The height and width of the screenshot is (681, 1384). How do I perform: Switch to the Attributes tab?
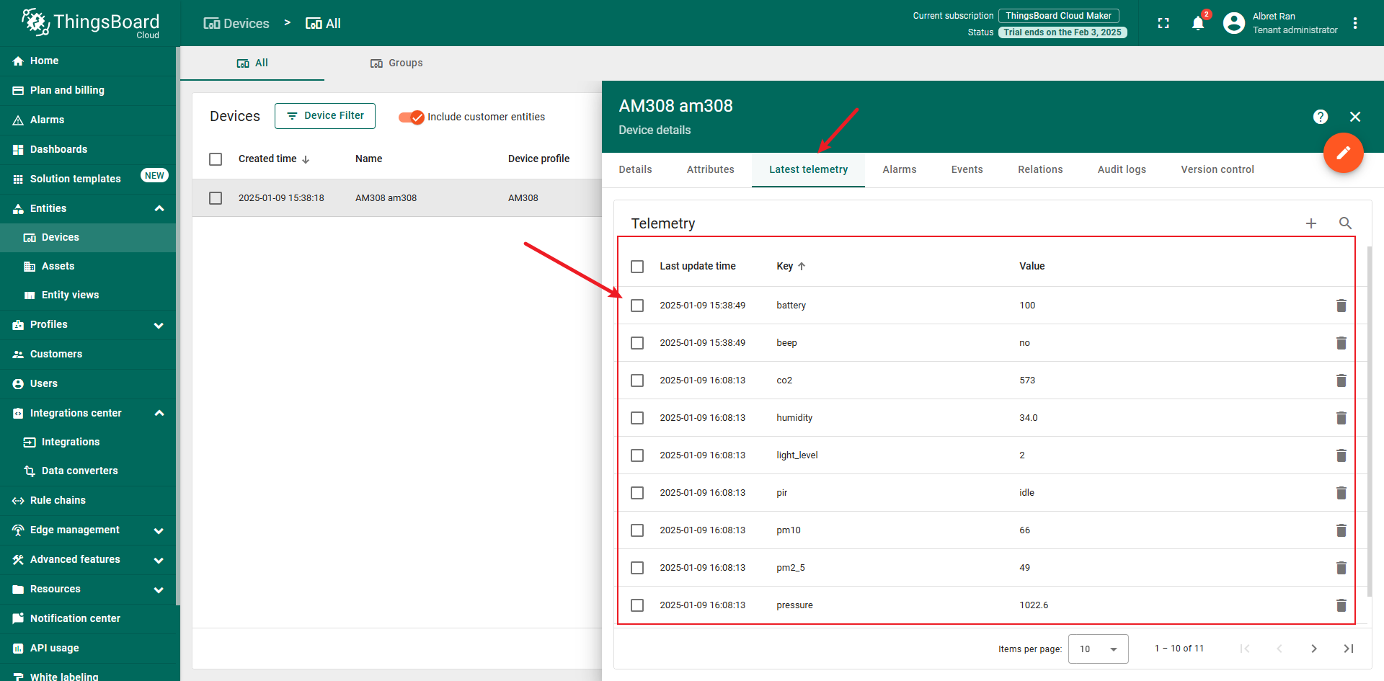point(710,169)
